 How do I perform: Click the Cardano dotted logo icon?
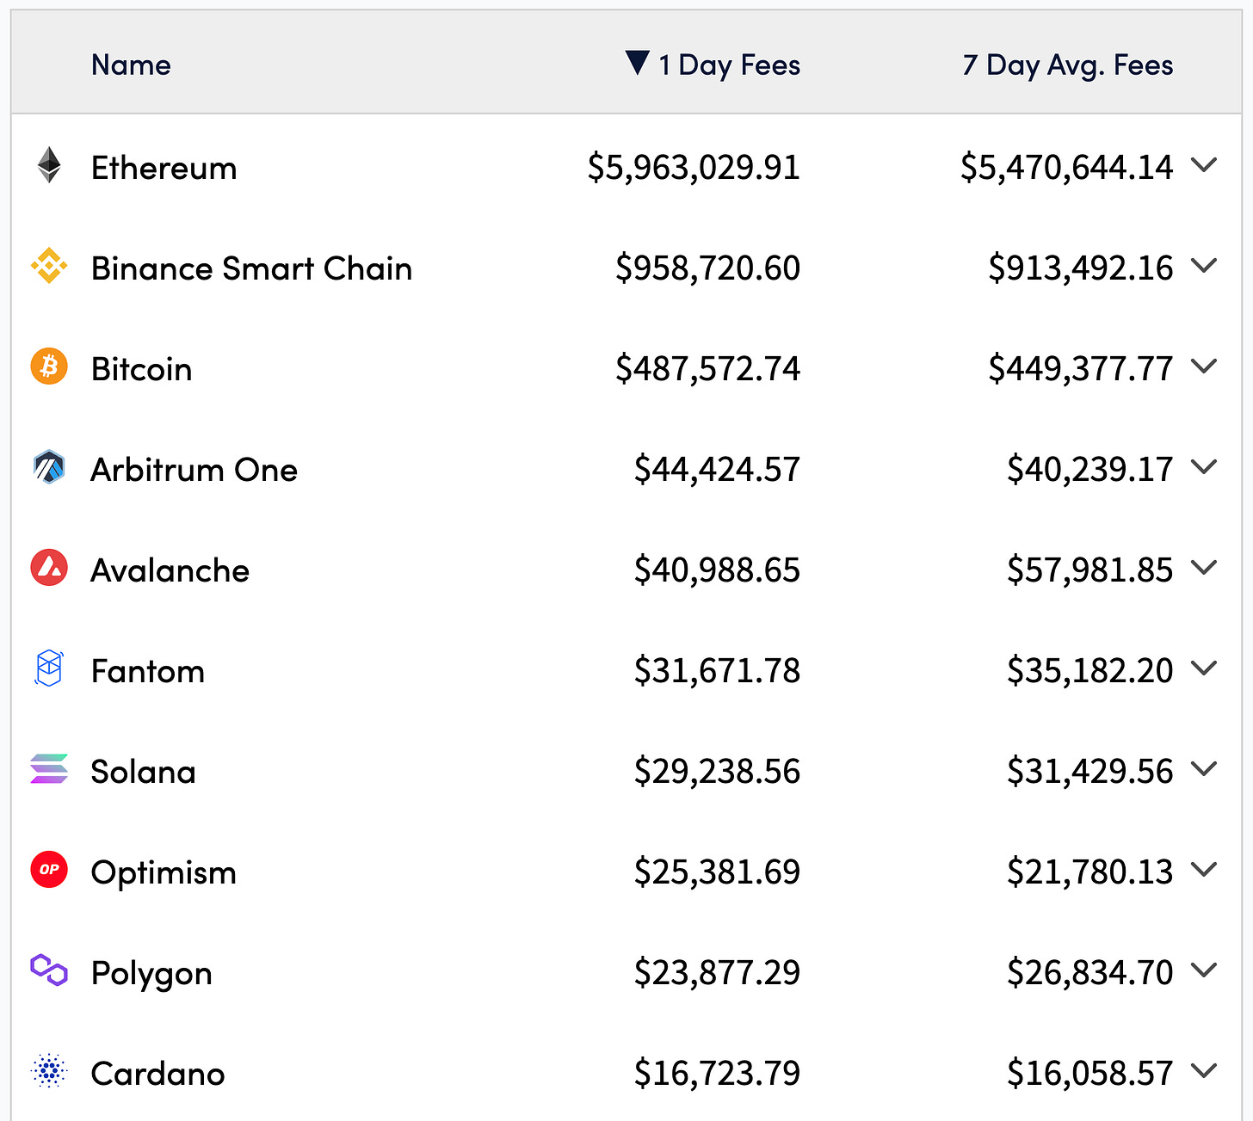pyautogui.click(x=49, y=1071)
